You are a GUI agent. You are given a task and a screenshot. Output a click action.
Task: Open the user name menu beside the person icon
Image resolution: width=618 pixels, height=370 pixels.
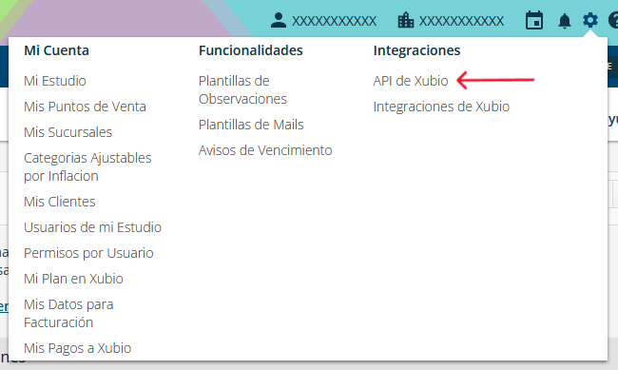(x=335, y=21)
